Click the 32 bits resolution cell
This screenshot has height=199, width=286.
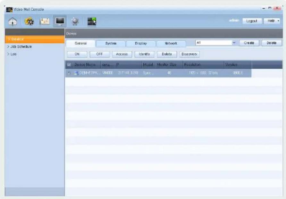[x=203, y=73]
